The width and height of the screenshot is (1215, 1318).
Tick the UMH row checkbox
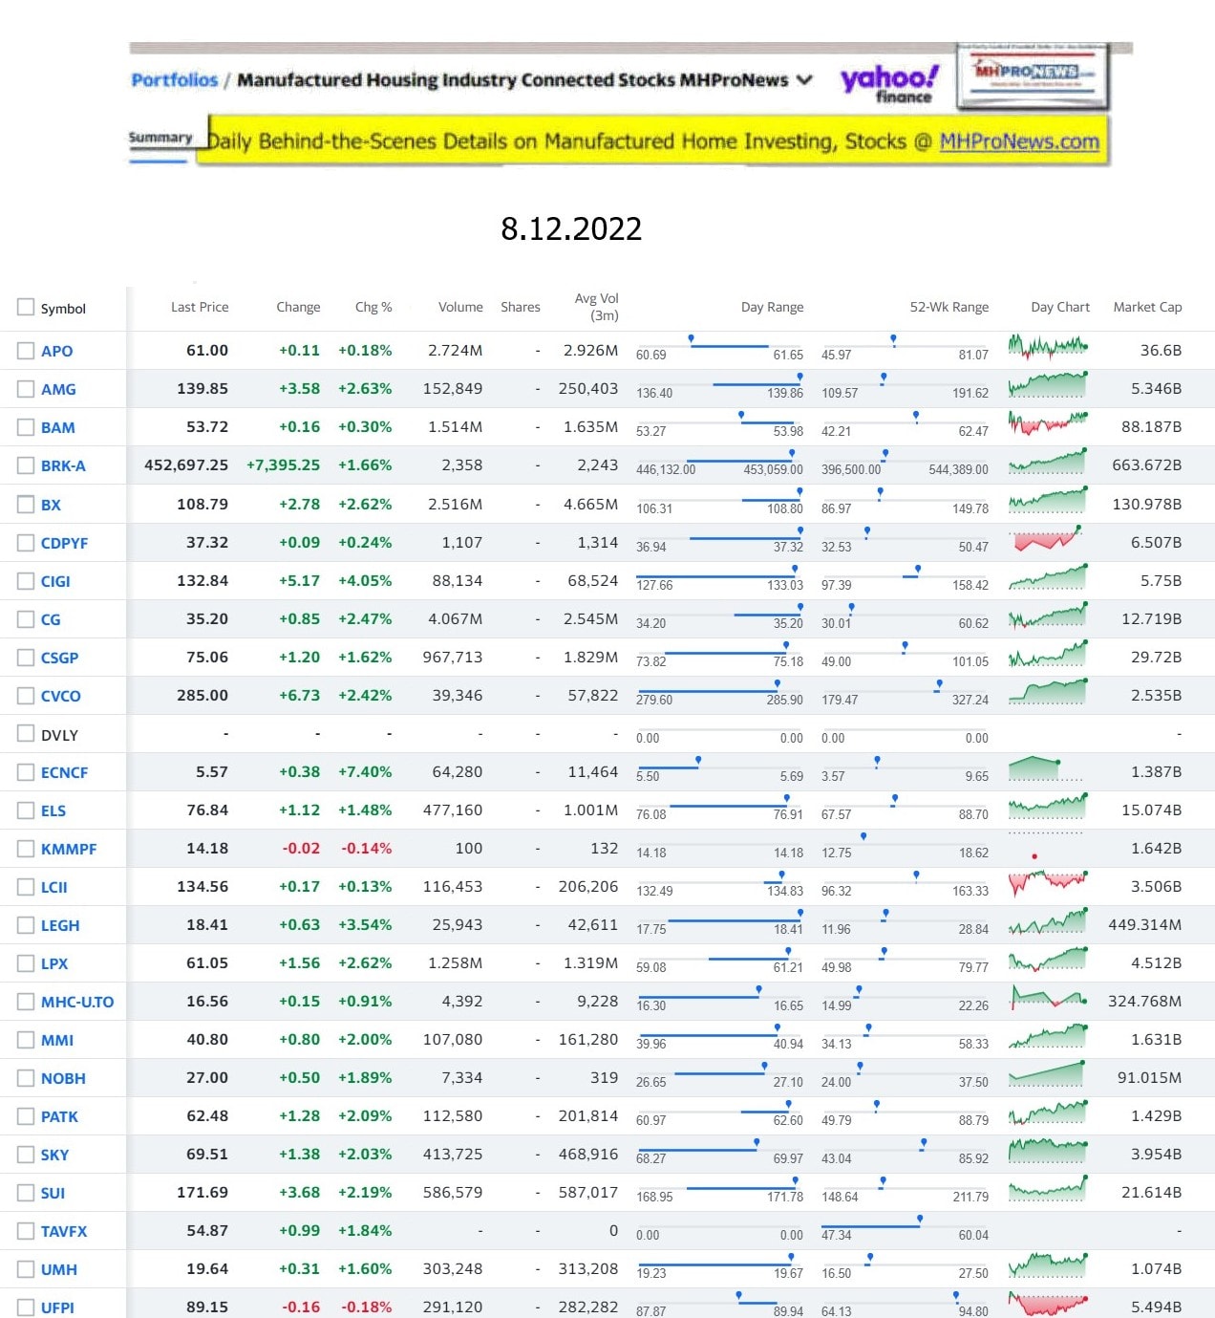(26, 1269)
